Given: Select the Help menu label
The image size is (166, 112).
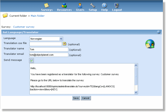Looking at the screenshot, I should (104, 10).
